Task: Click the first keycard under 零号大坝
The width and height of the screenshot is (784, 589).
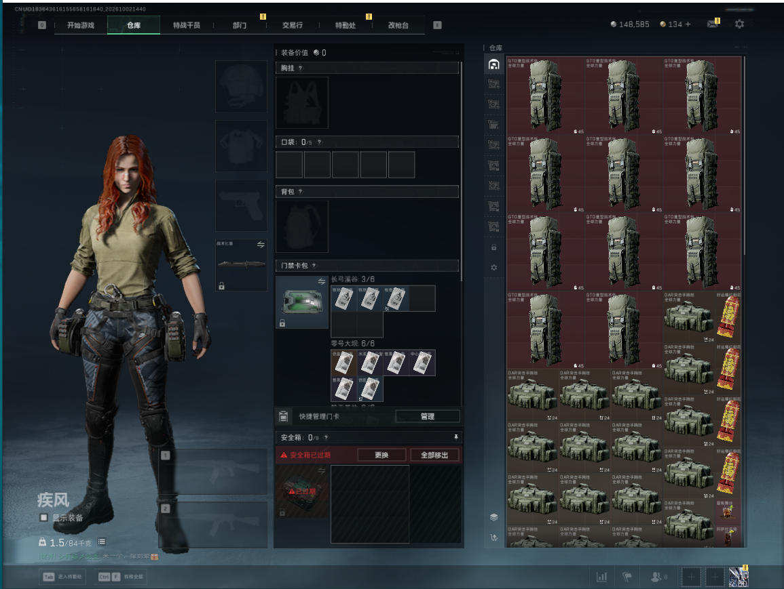Action: [343, 363]
